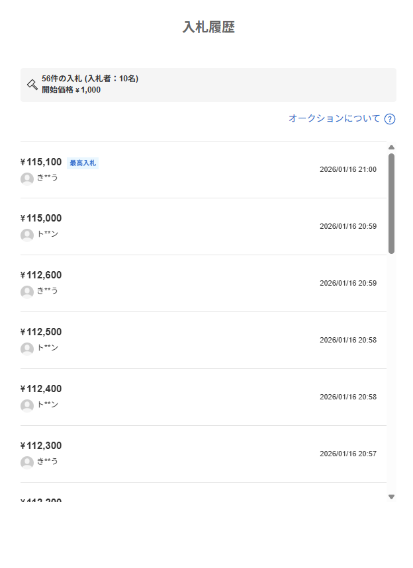
Task: Click the bid list scrollbar thumb
Action: (x=391, y=204)
